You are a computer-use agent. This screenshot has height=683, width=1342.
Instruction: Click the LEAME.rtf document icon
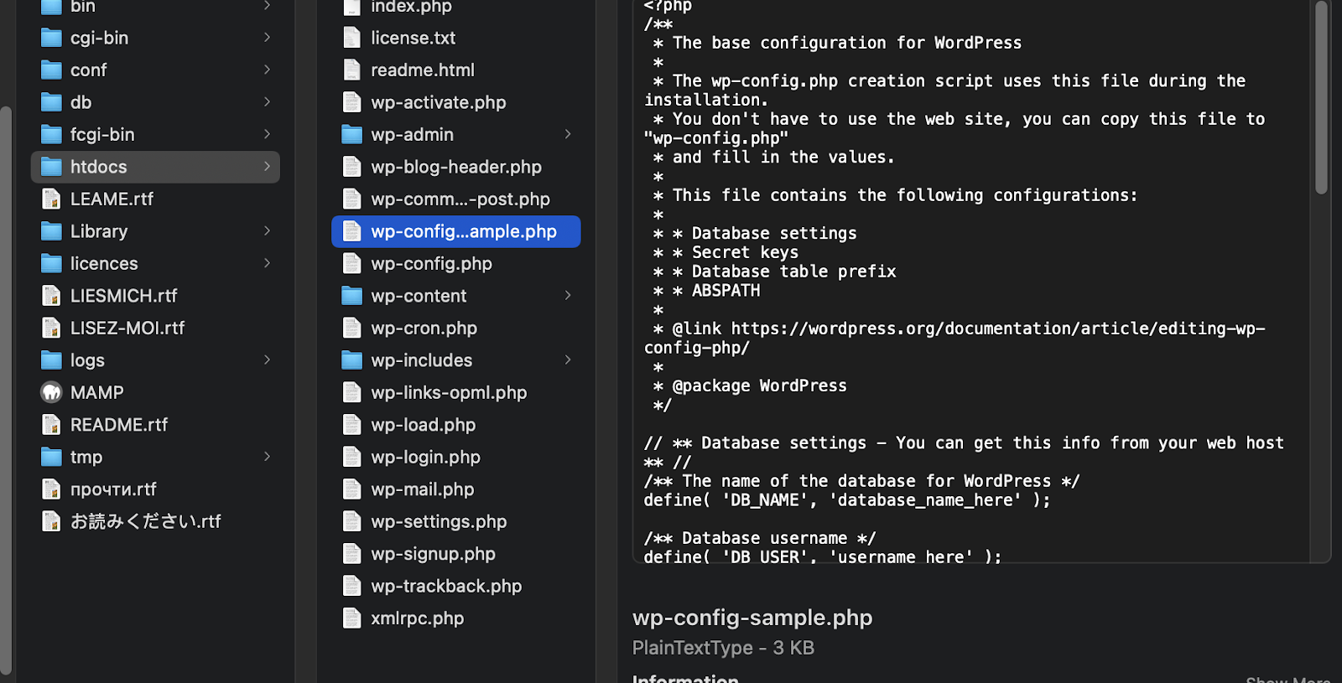(51, 199)
